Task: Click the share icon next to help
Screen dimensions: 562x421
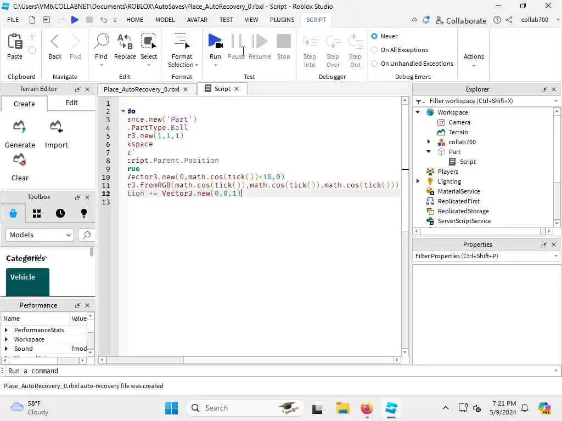Action: [509, 20]
